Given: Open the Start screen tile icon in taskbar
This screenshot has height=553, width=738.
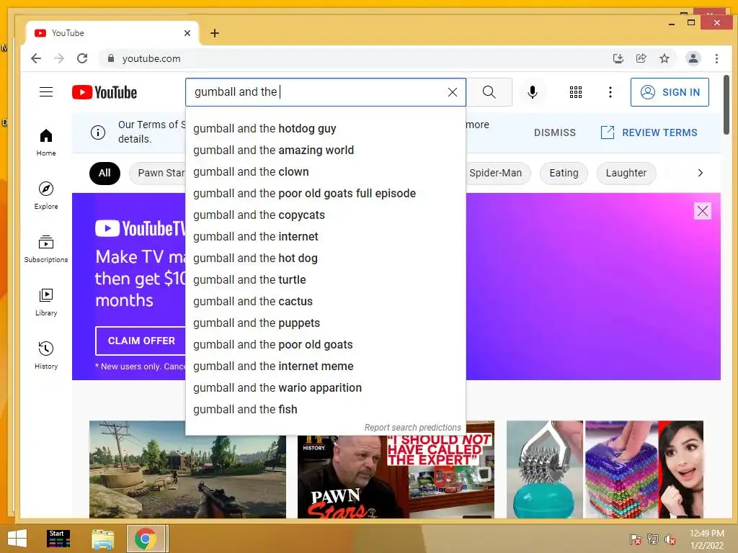Looking at the screenshot, I should tap(59, 539).
